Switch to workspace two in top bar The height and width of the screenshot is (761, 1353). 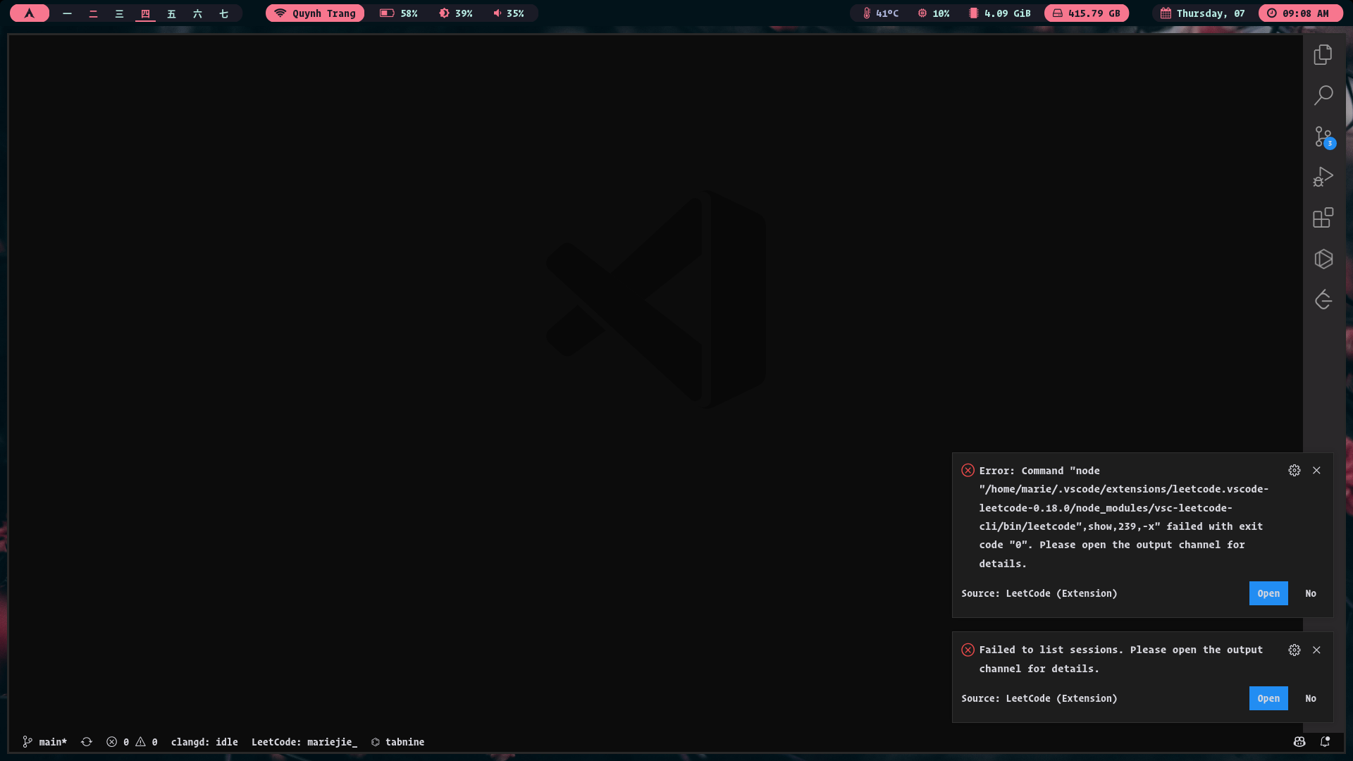pyautogui.click(x=93, y=13)
